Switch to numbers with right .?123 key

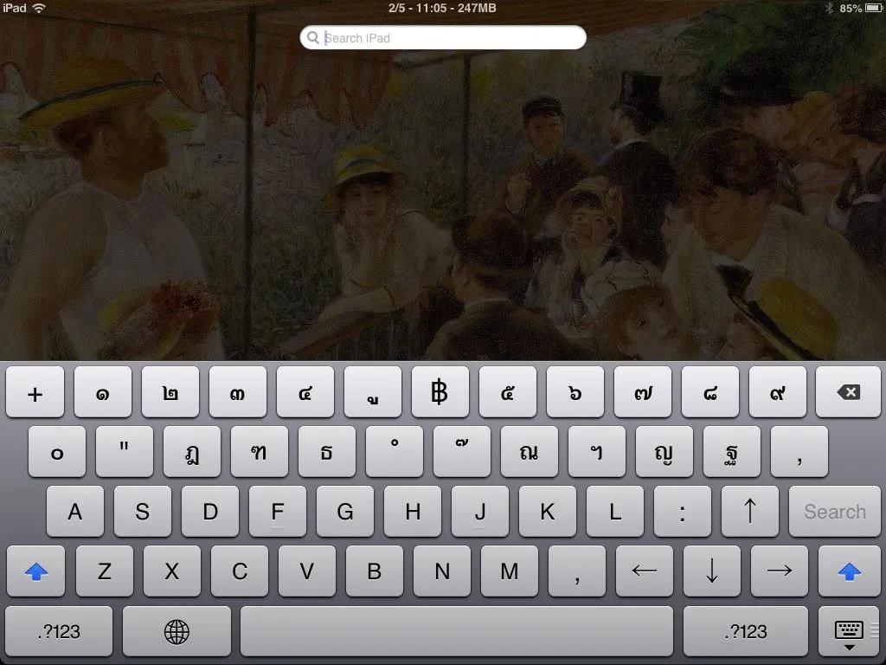tap(745, 632)
